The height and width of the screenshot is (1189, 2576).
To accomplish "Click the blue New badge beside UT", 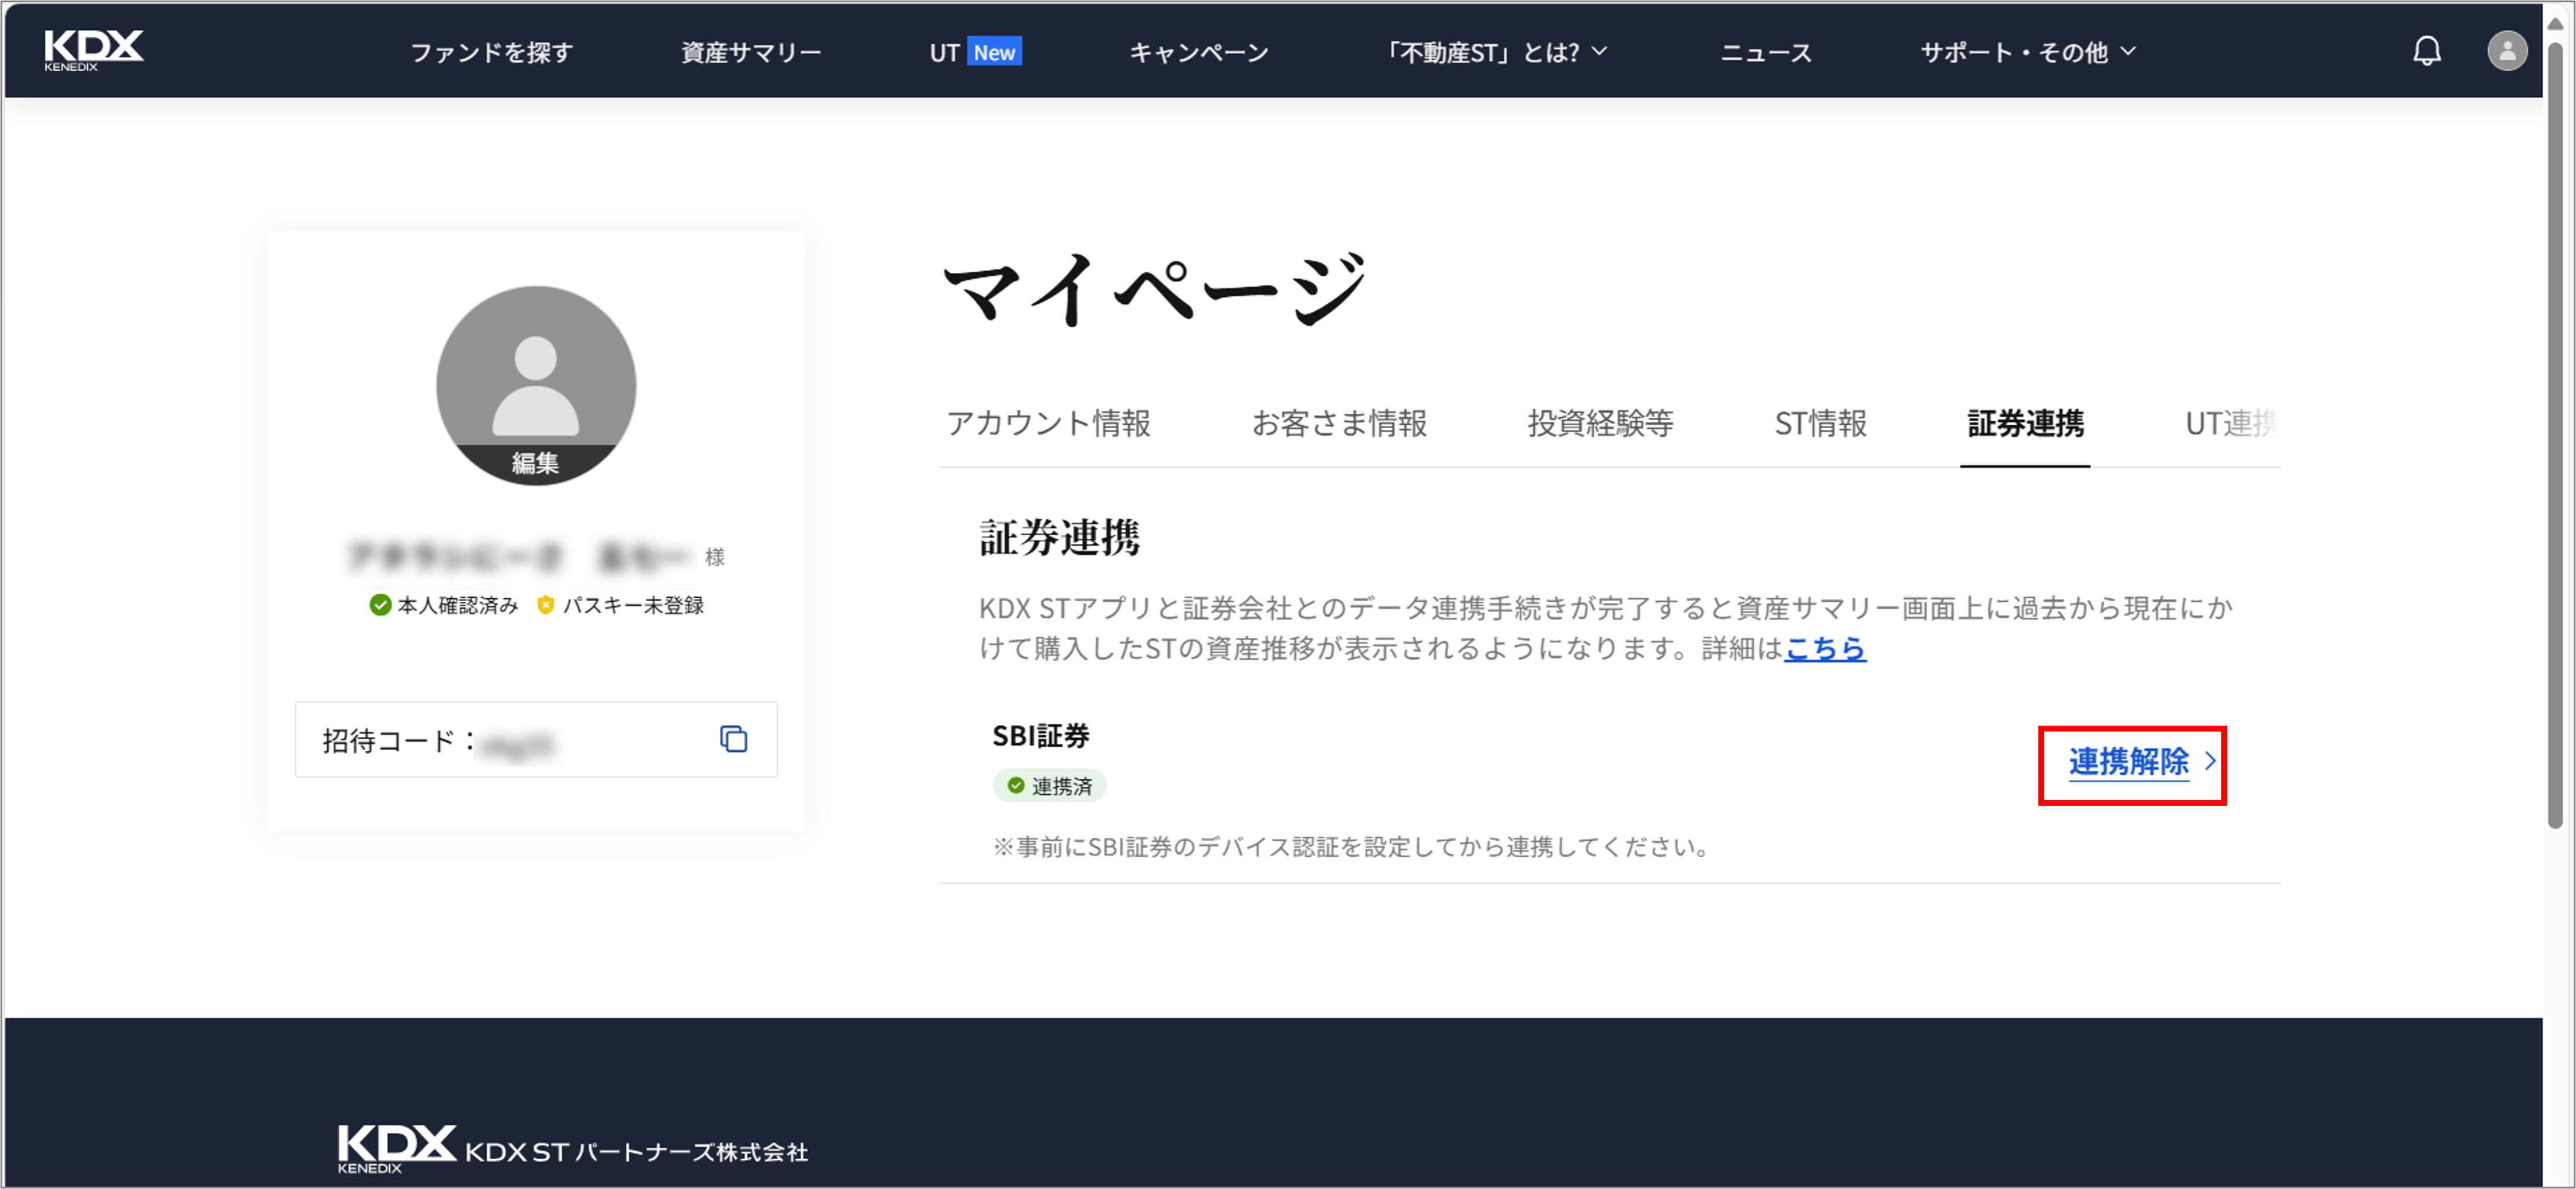I will (994, 52).
